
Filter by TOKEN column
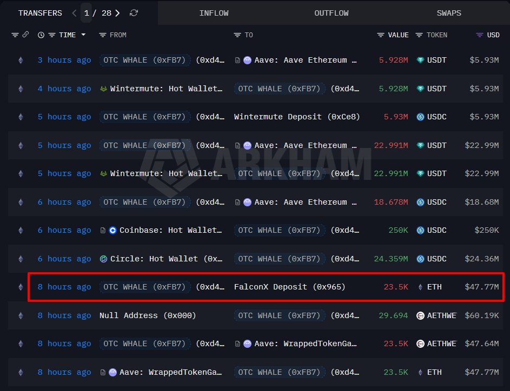coord(419,35)
